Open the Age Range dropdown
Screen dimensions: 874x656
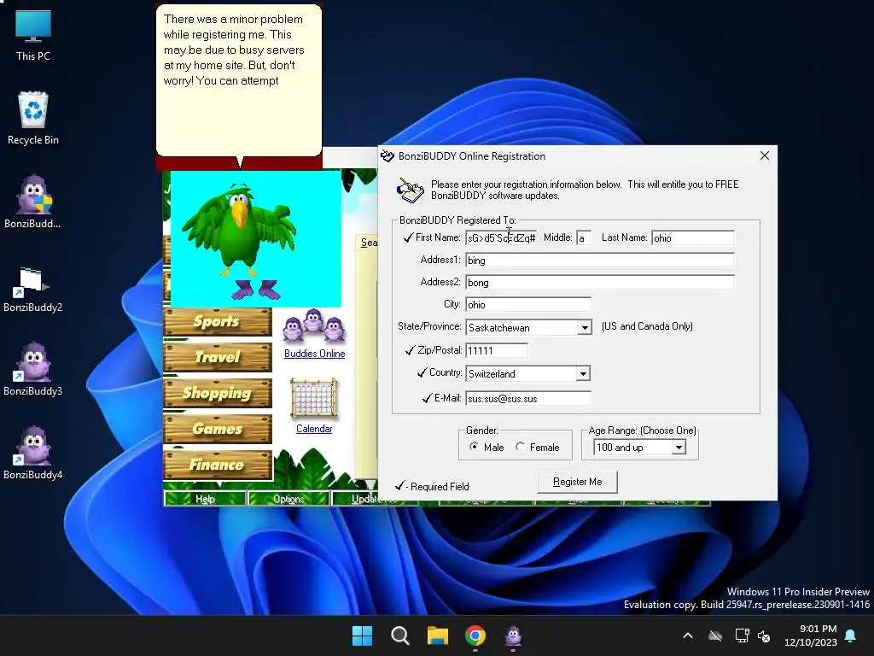click(679, 448)
